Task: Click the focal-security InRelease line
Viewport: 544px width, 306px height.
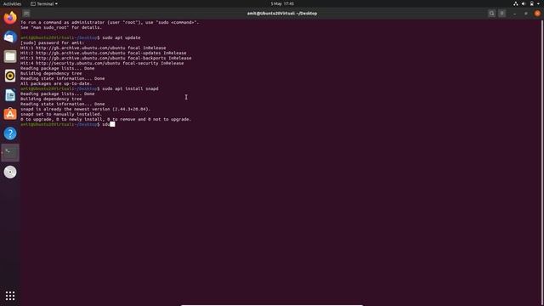Action: pos(102,63)
